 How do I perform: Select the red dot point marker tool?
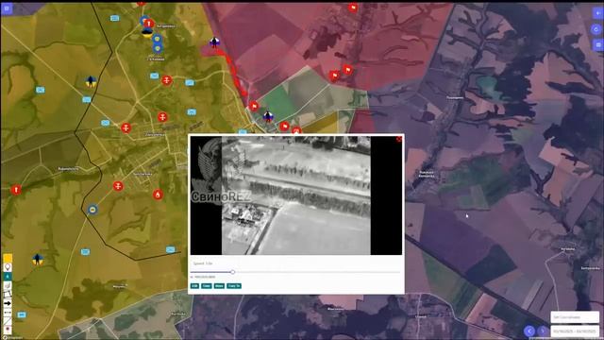coord(8,330)
